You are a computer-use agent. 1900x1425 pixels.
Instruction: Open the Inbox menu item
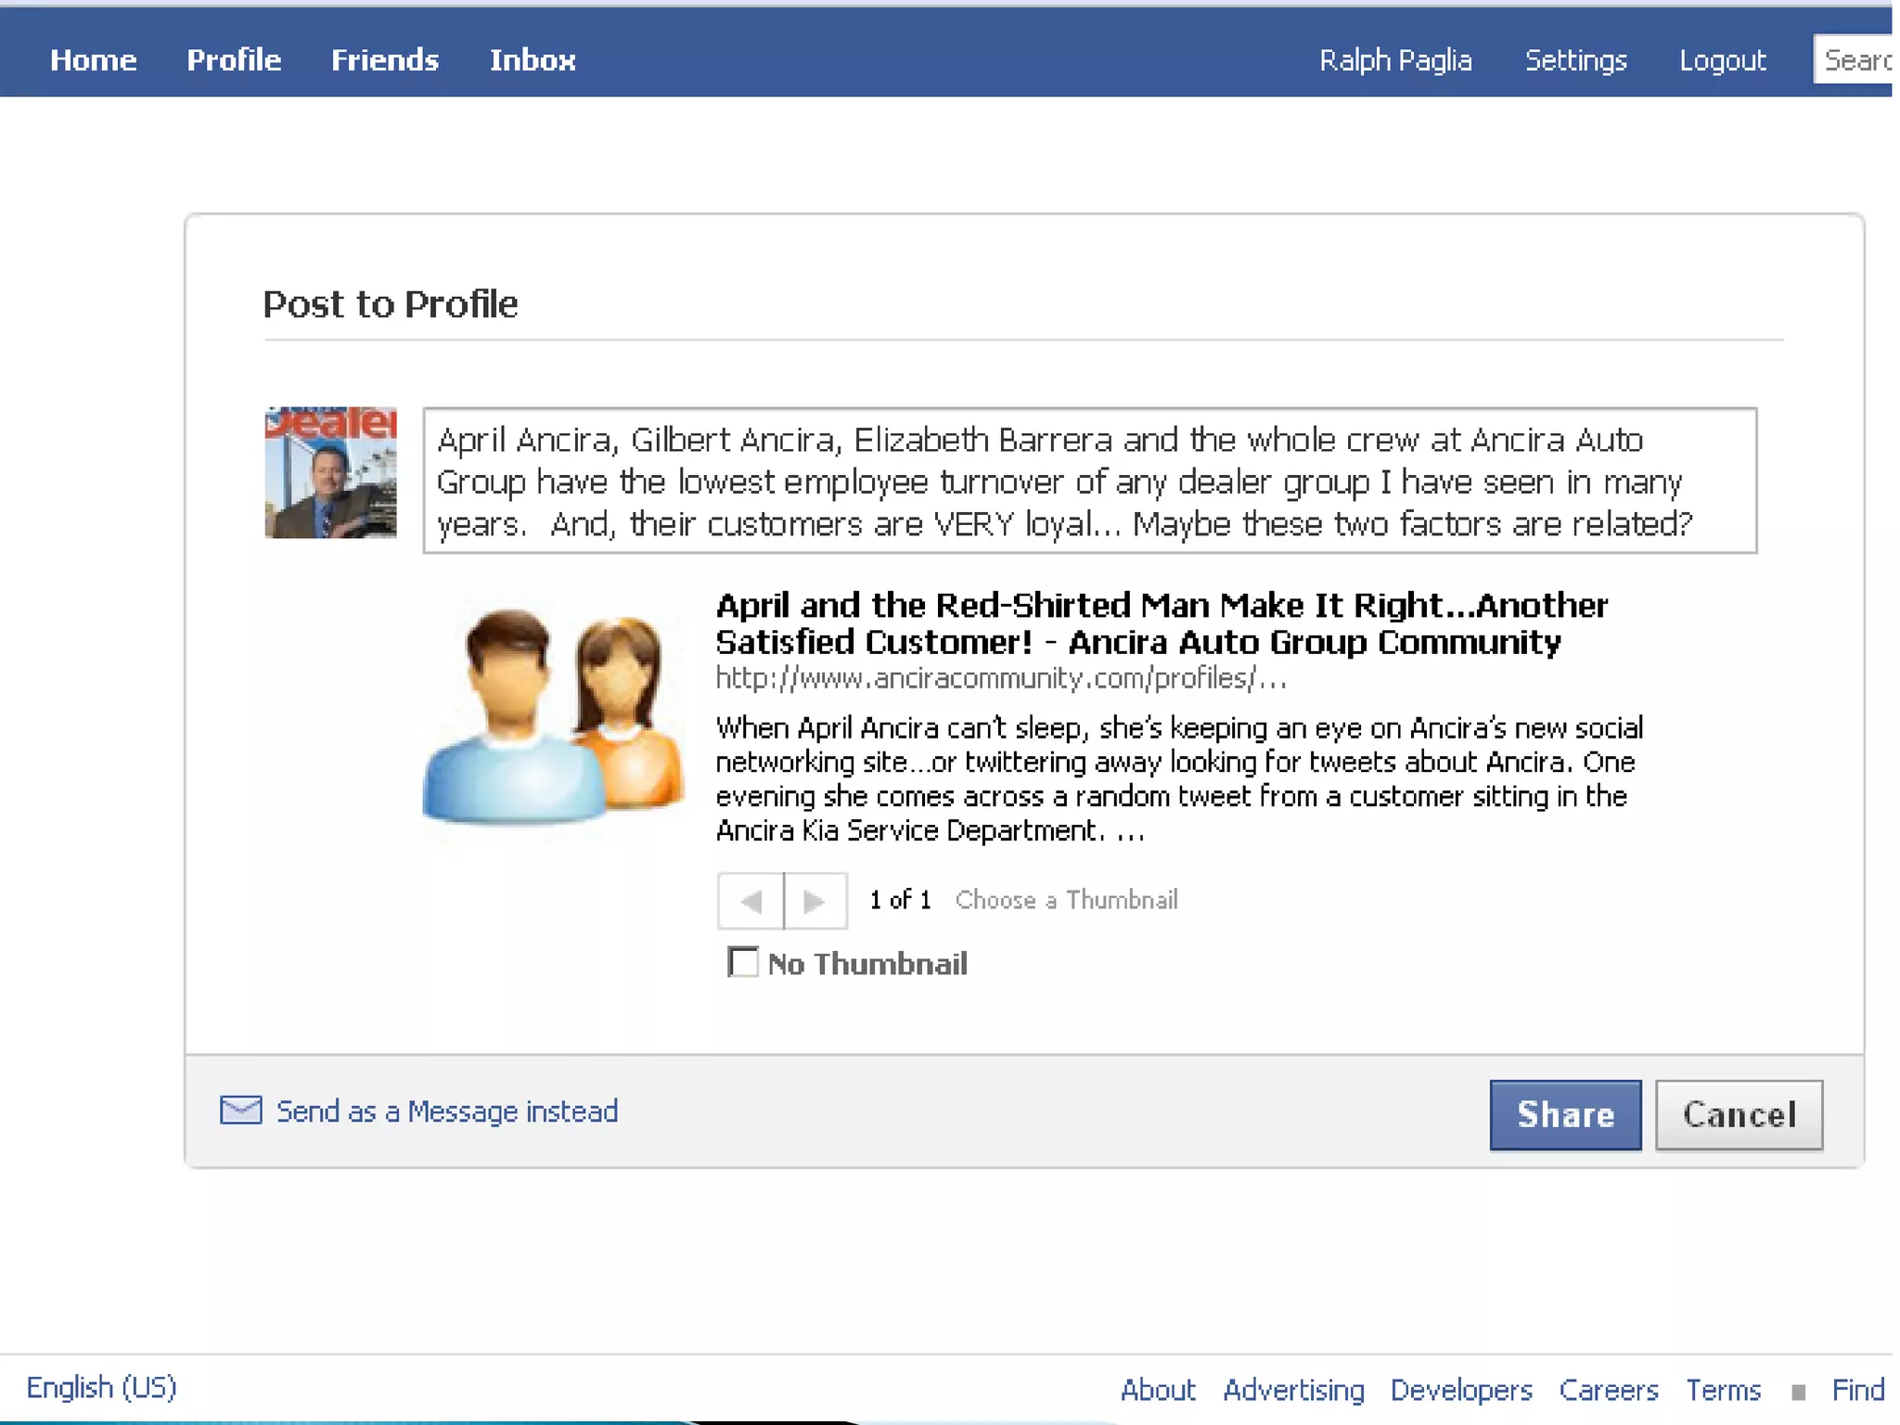tap(533, 60)
